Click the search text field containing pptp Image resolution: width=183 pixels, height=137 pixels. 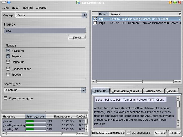pos(45,31)
